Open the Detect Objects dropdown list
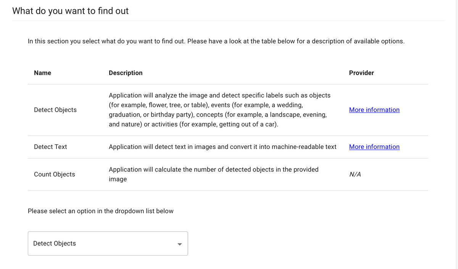Screen dimensions: 458x269 (108, 243)
